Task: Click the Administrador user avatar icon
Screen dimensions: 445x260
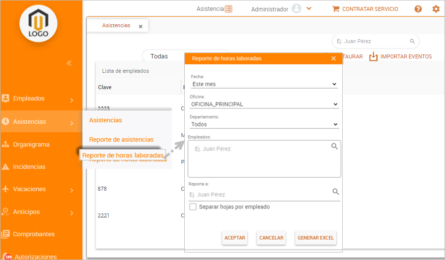Action: click(297, 9)
